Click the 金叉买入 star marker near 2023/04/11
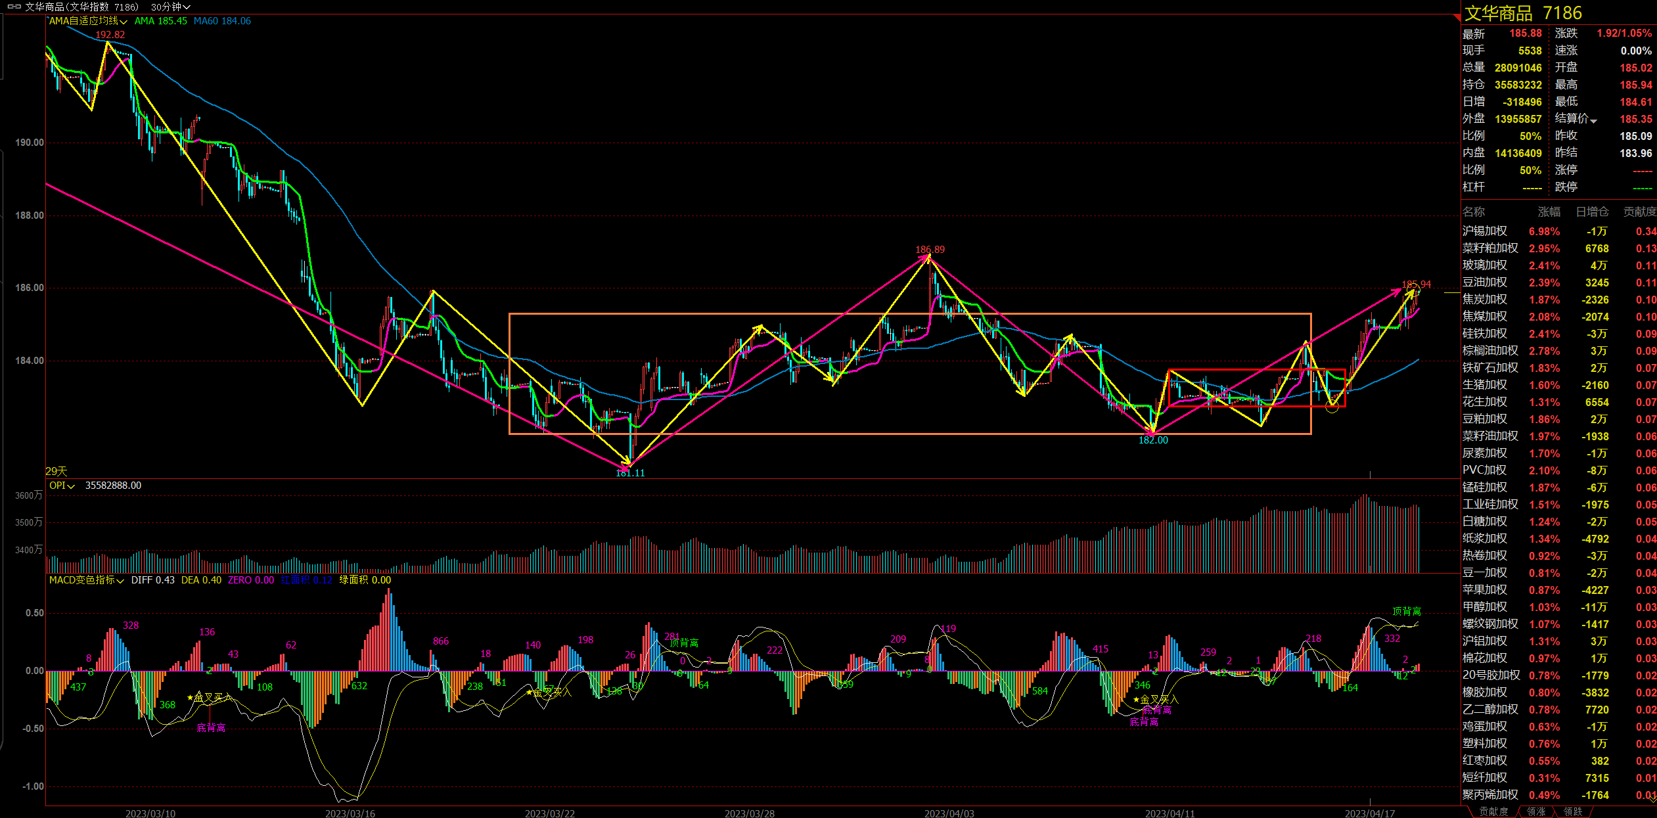The height and width of the screenshot is (818, 1657). pos(1137,699)
